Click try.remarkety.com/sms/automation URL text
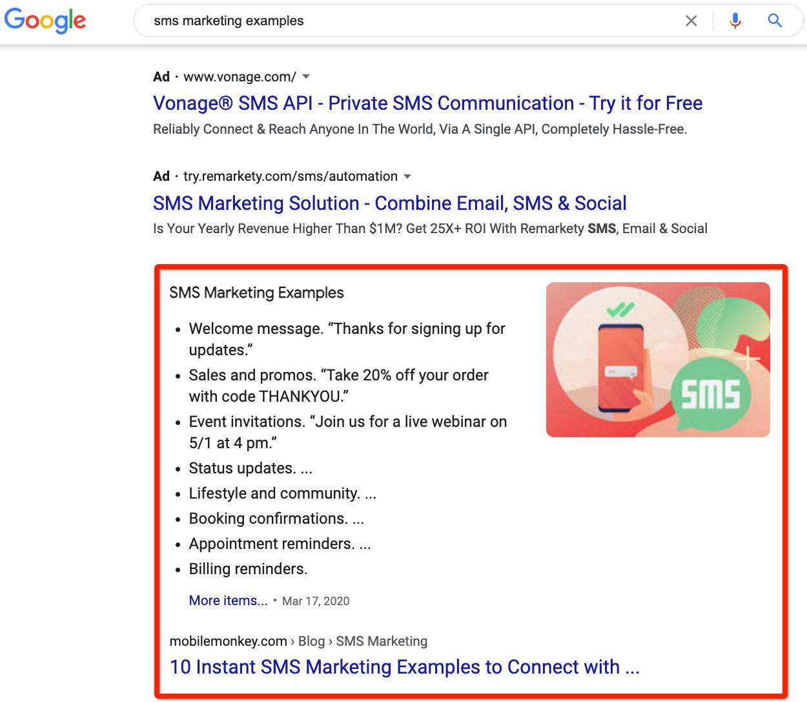The width and height of the screenshot is (807, 702). (x=291, y=176)
